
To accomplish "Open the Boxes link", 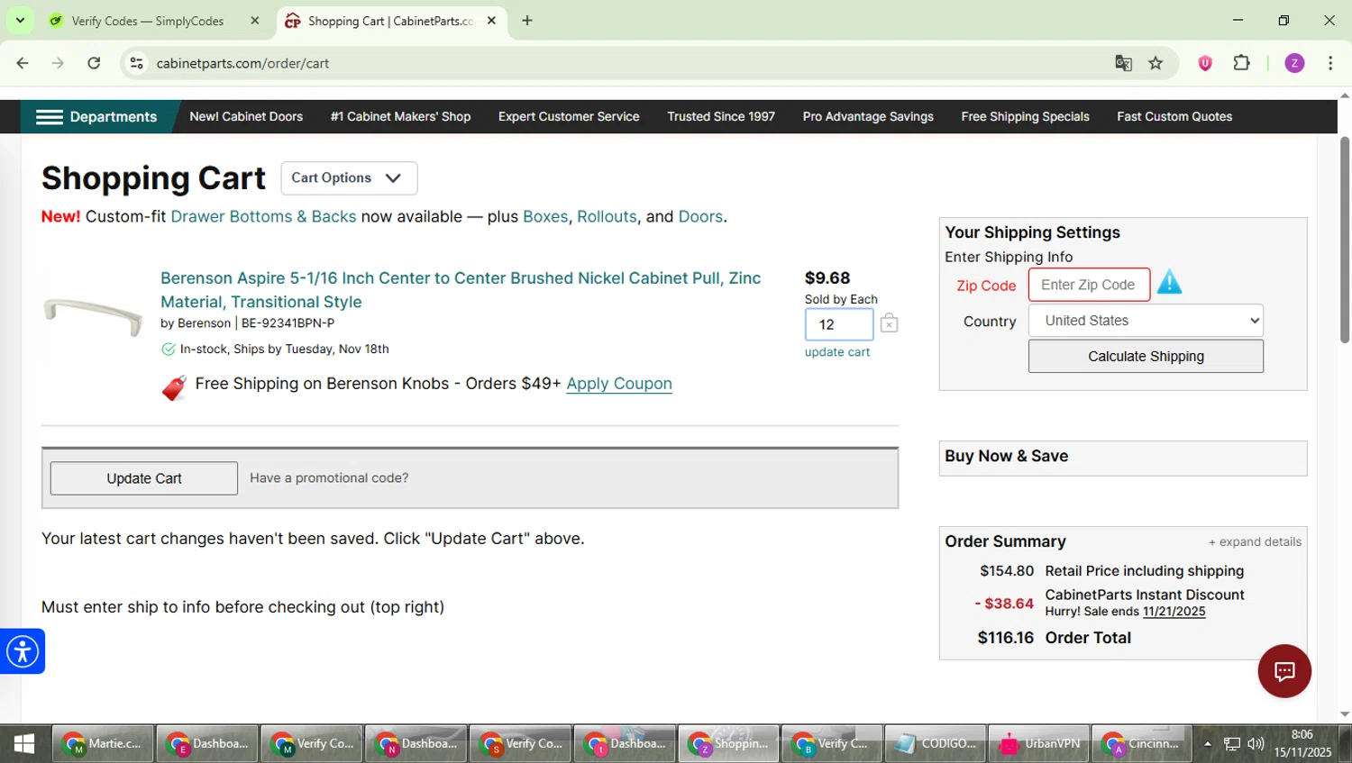I will pyautogui.click(x=545, y=217).
